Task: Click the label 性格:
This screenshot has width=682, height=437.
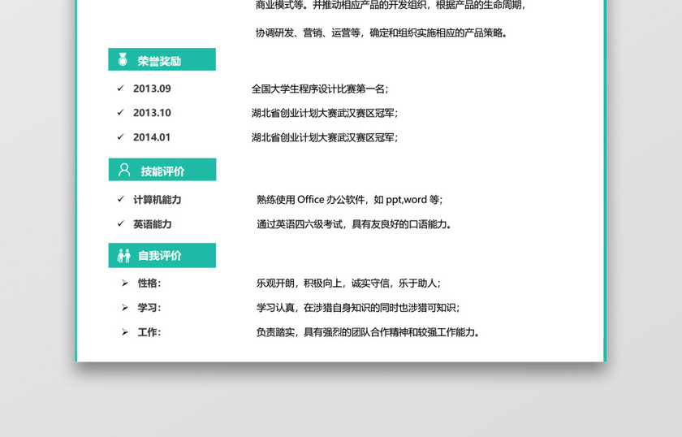Action: pos(149,283)
